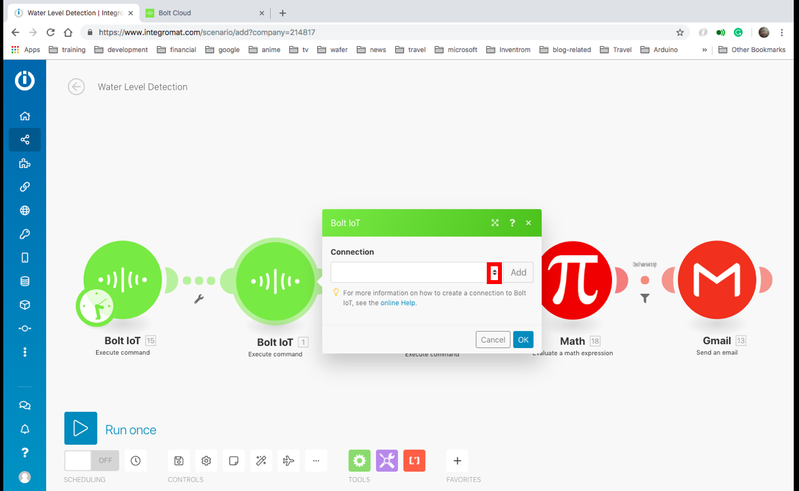Select the Scenarios icon in the sidebar
The width and height of the screenshot is (799, 491).
(24, 140)
